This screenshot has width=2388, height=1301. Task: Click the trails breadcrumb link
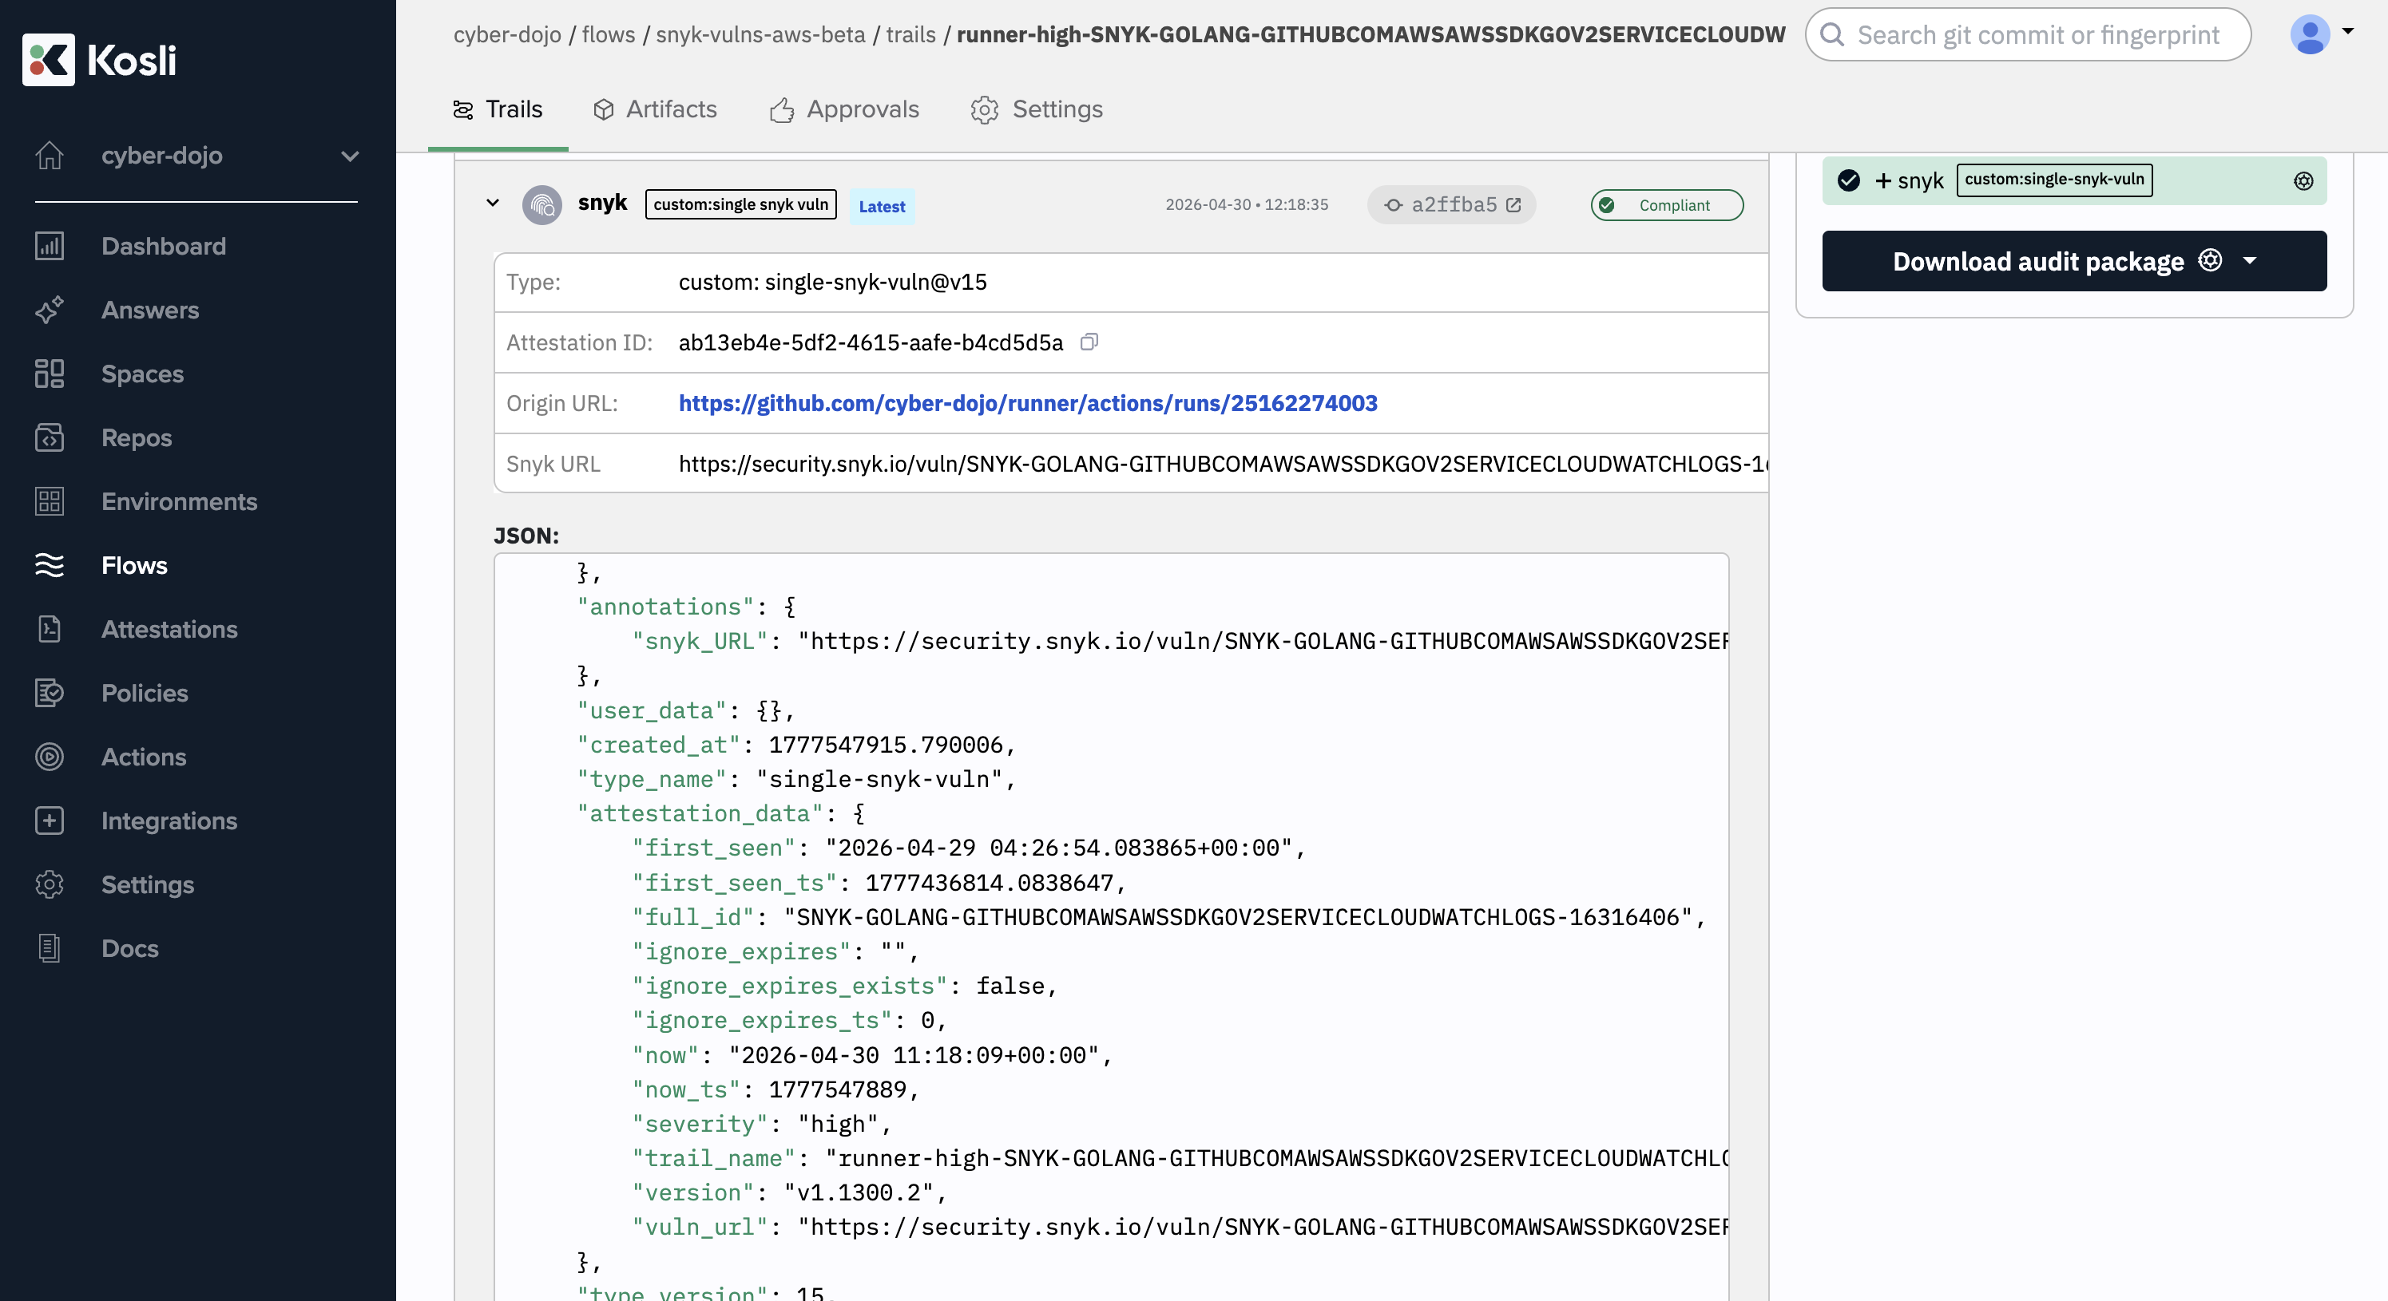click(911, 35)
